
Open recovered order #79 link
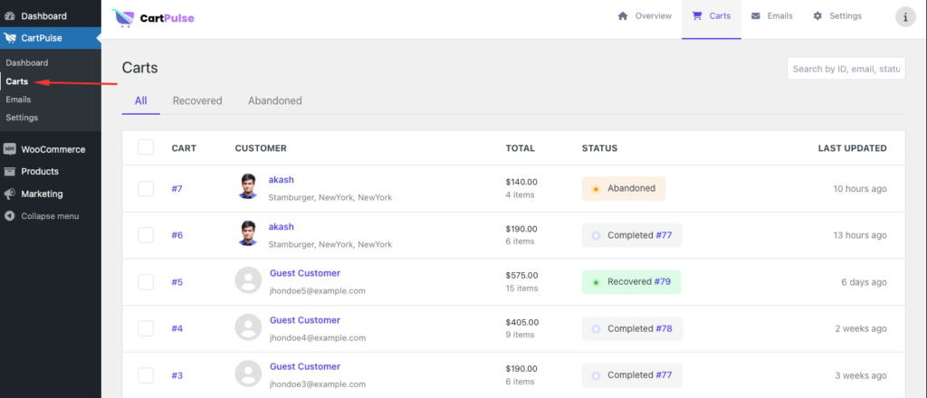coord(662,281)
